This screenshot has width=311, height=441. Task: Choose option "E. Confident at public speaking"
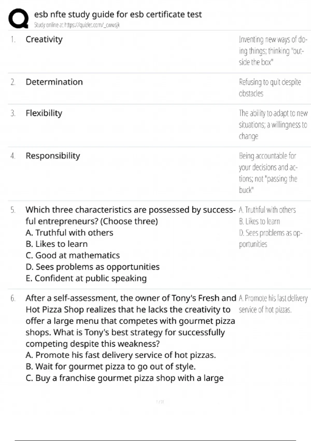point(86,278)
